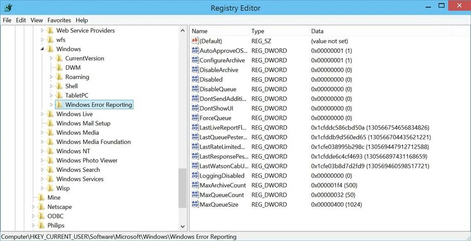471x241 pixels.
Task: Click the ForceQueue value icon
Action: tap(195, 118)
